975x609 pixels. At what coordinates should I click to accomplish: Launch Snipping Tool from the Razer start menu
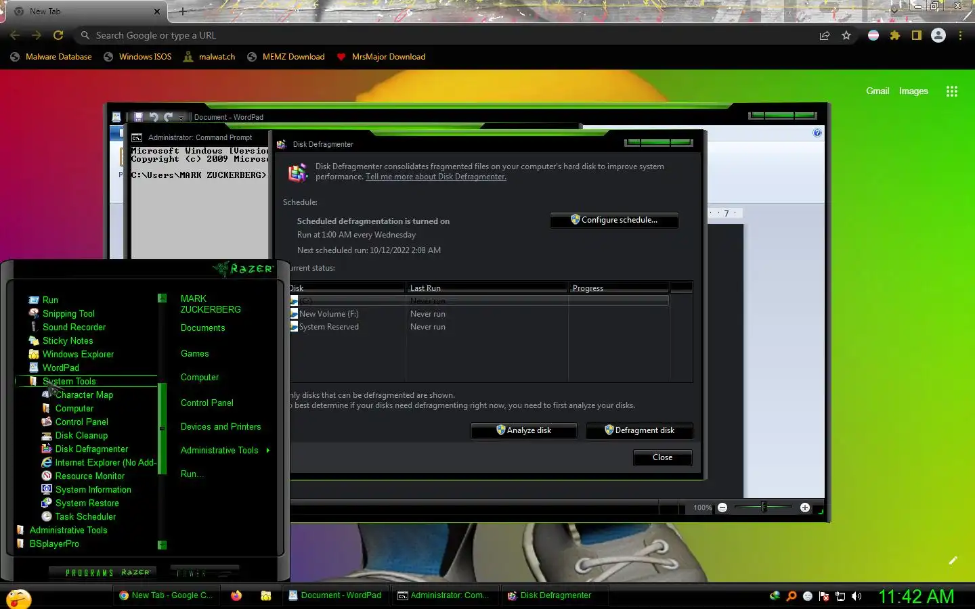pos(68,313)
